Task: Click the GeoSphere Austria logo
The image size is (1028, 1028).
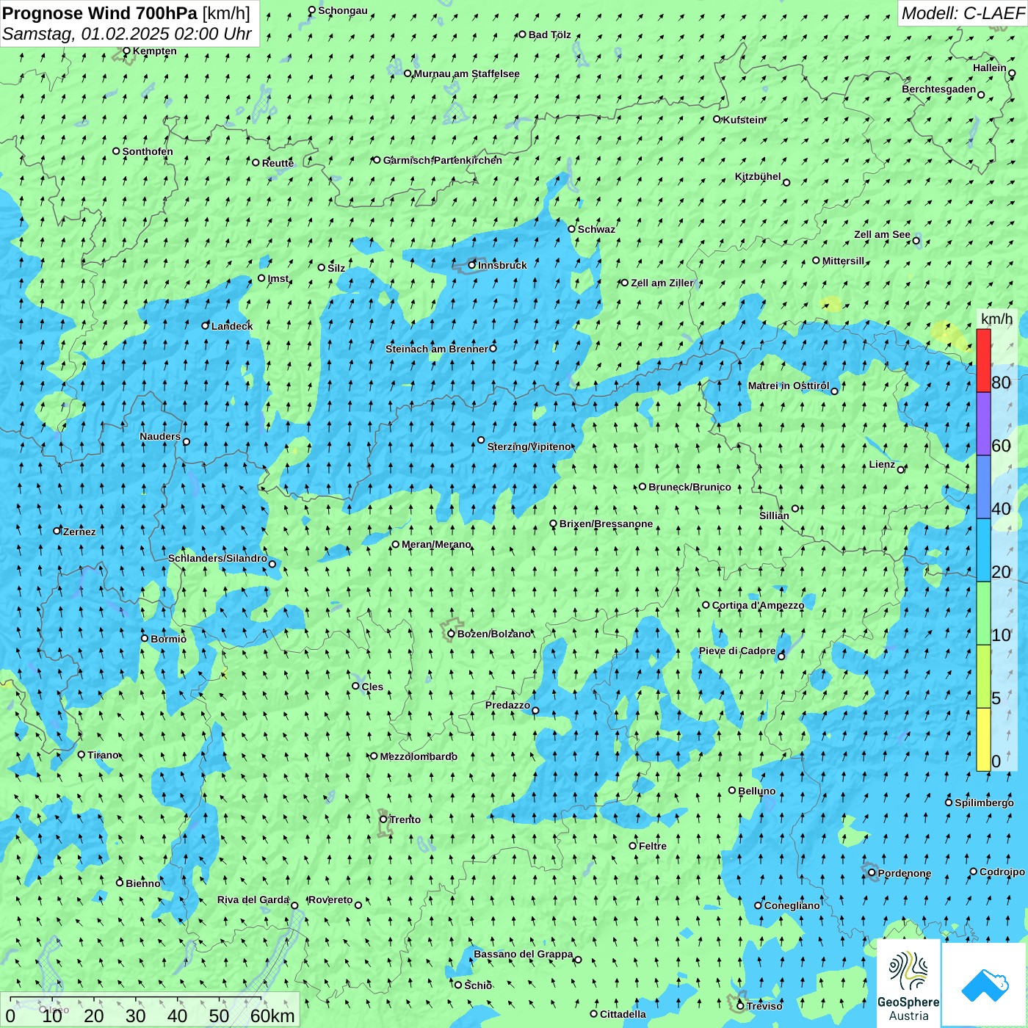Action: tap(908, 982)
